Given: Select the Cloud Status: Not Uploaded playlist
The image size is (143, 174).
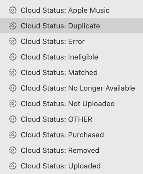Looking at the screenshot, I should [x=71, y=104].
